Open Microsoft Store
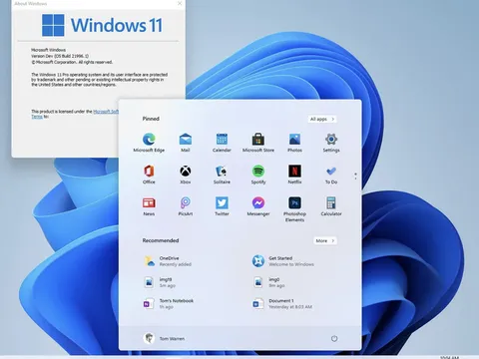Viewport: 479px width, 359px height. point(258,143)
